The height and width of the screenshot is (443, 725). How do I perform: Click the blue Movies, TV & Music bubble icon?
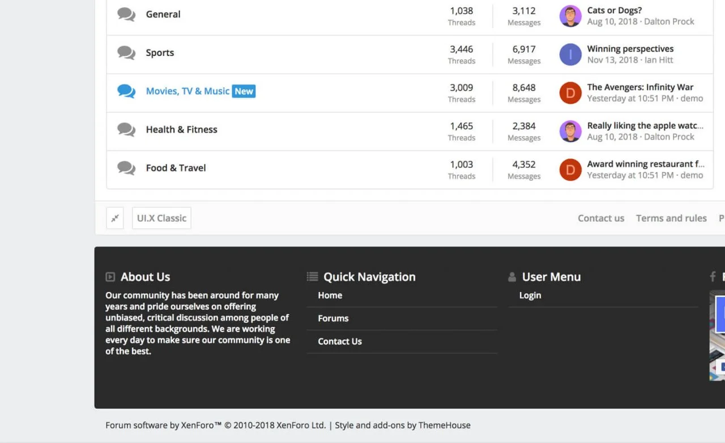tap(126, 92)
